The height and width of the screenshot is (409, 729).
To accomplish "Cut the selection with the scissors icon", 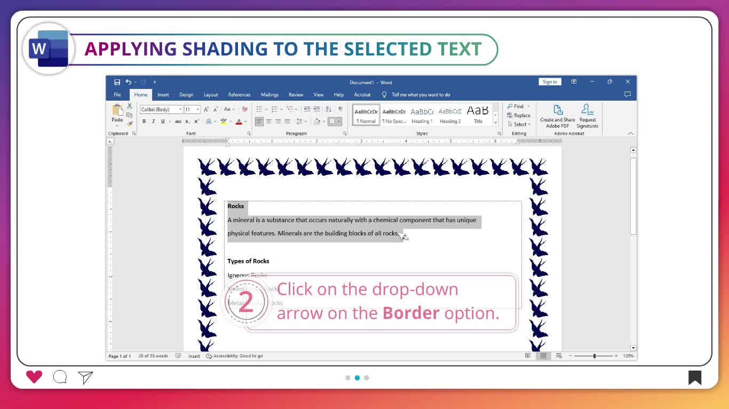I will coord(130,107).
